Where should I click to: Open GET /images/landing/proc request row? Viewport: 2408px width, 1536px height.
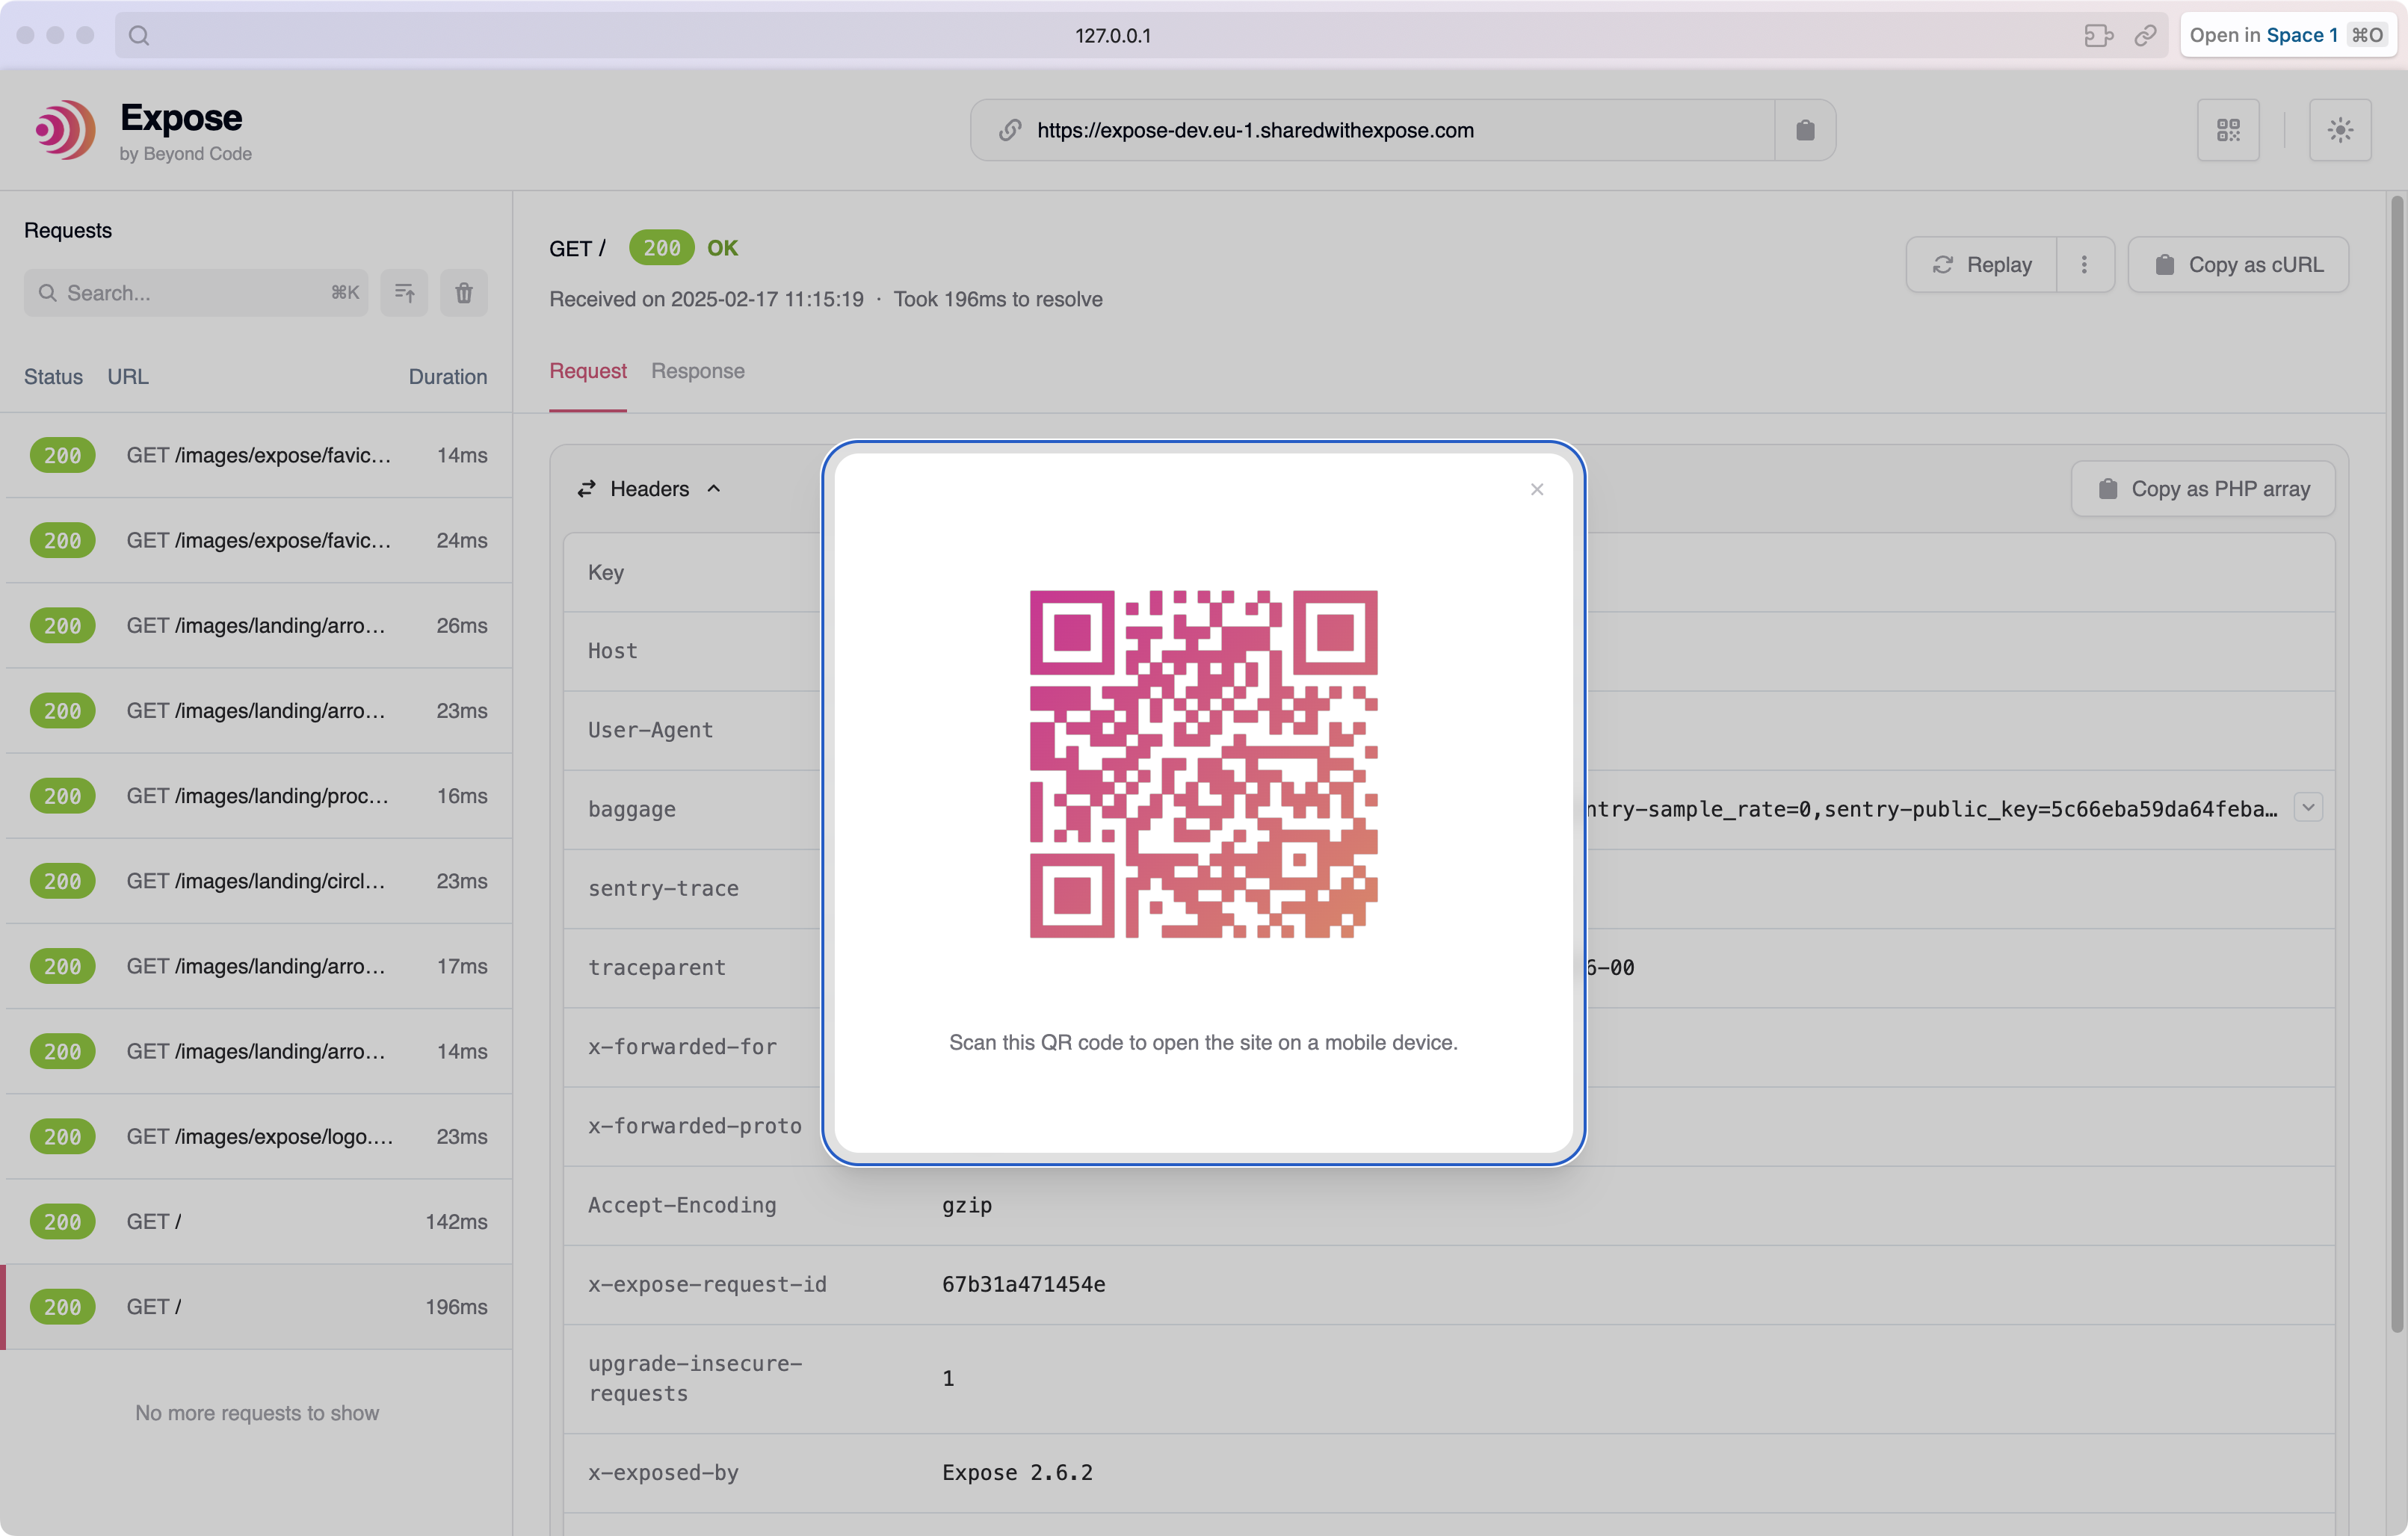pos(256,796)
